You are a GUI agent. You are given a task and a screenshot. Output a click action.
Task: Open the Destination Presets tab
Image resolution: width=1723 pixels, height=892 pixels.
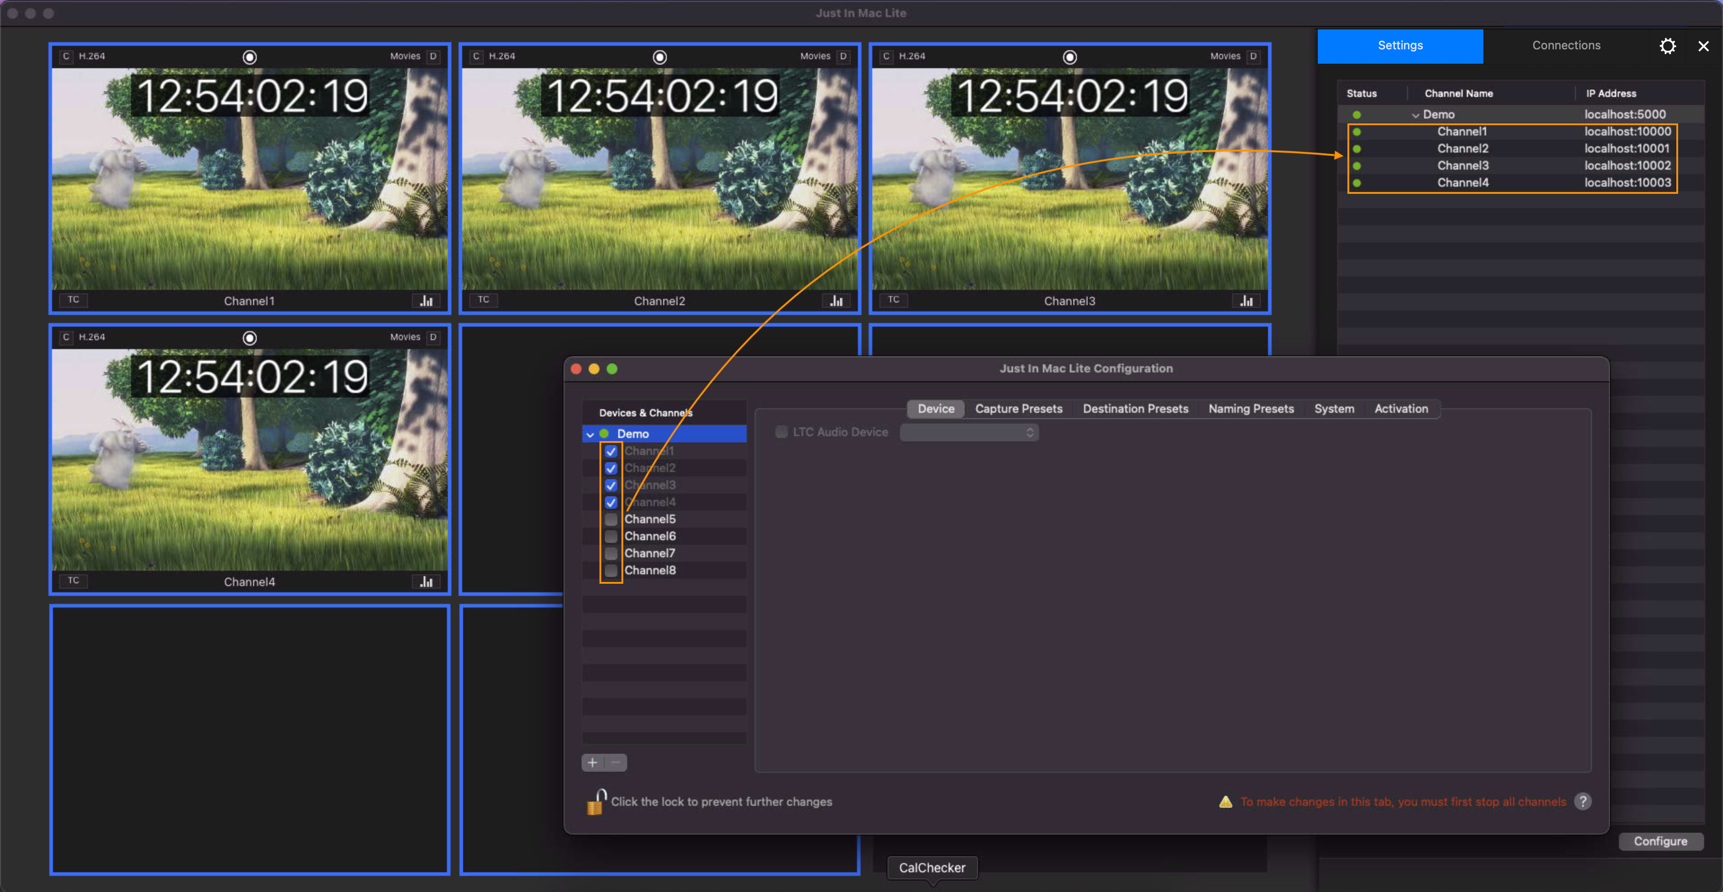pos(1135,409)
